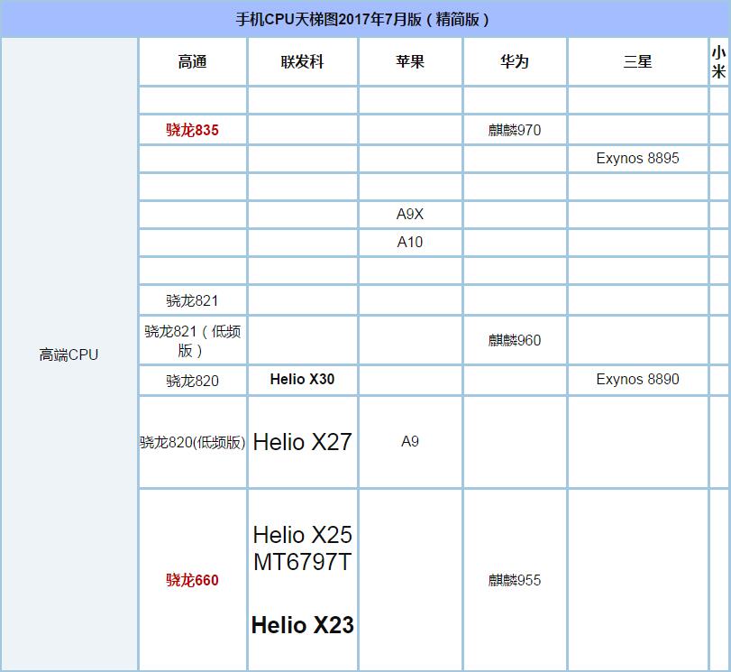Click the 高通 column header
The width and height of the screenshot is (731, 672).
click(x=191, y=60)
